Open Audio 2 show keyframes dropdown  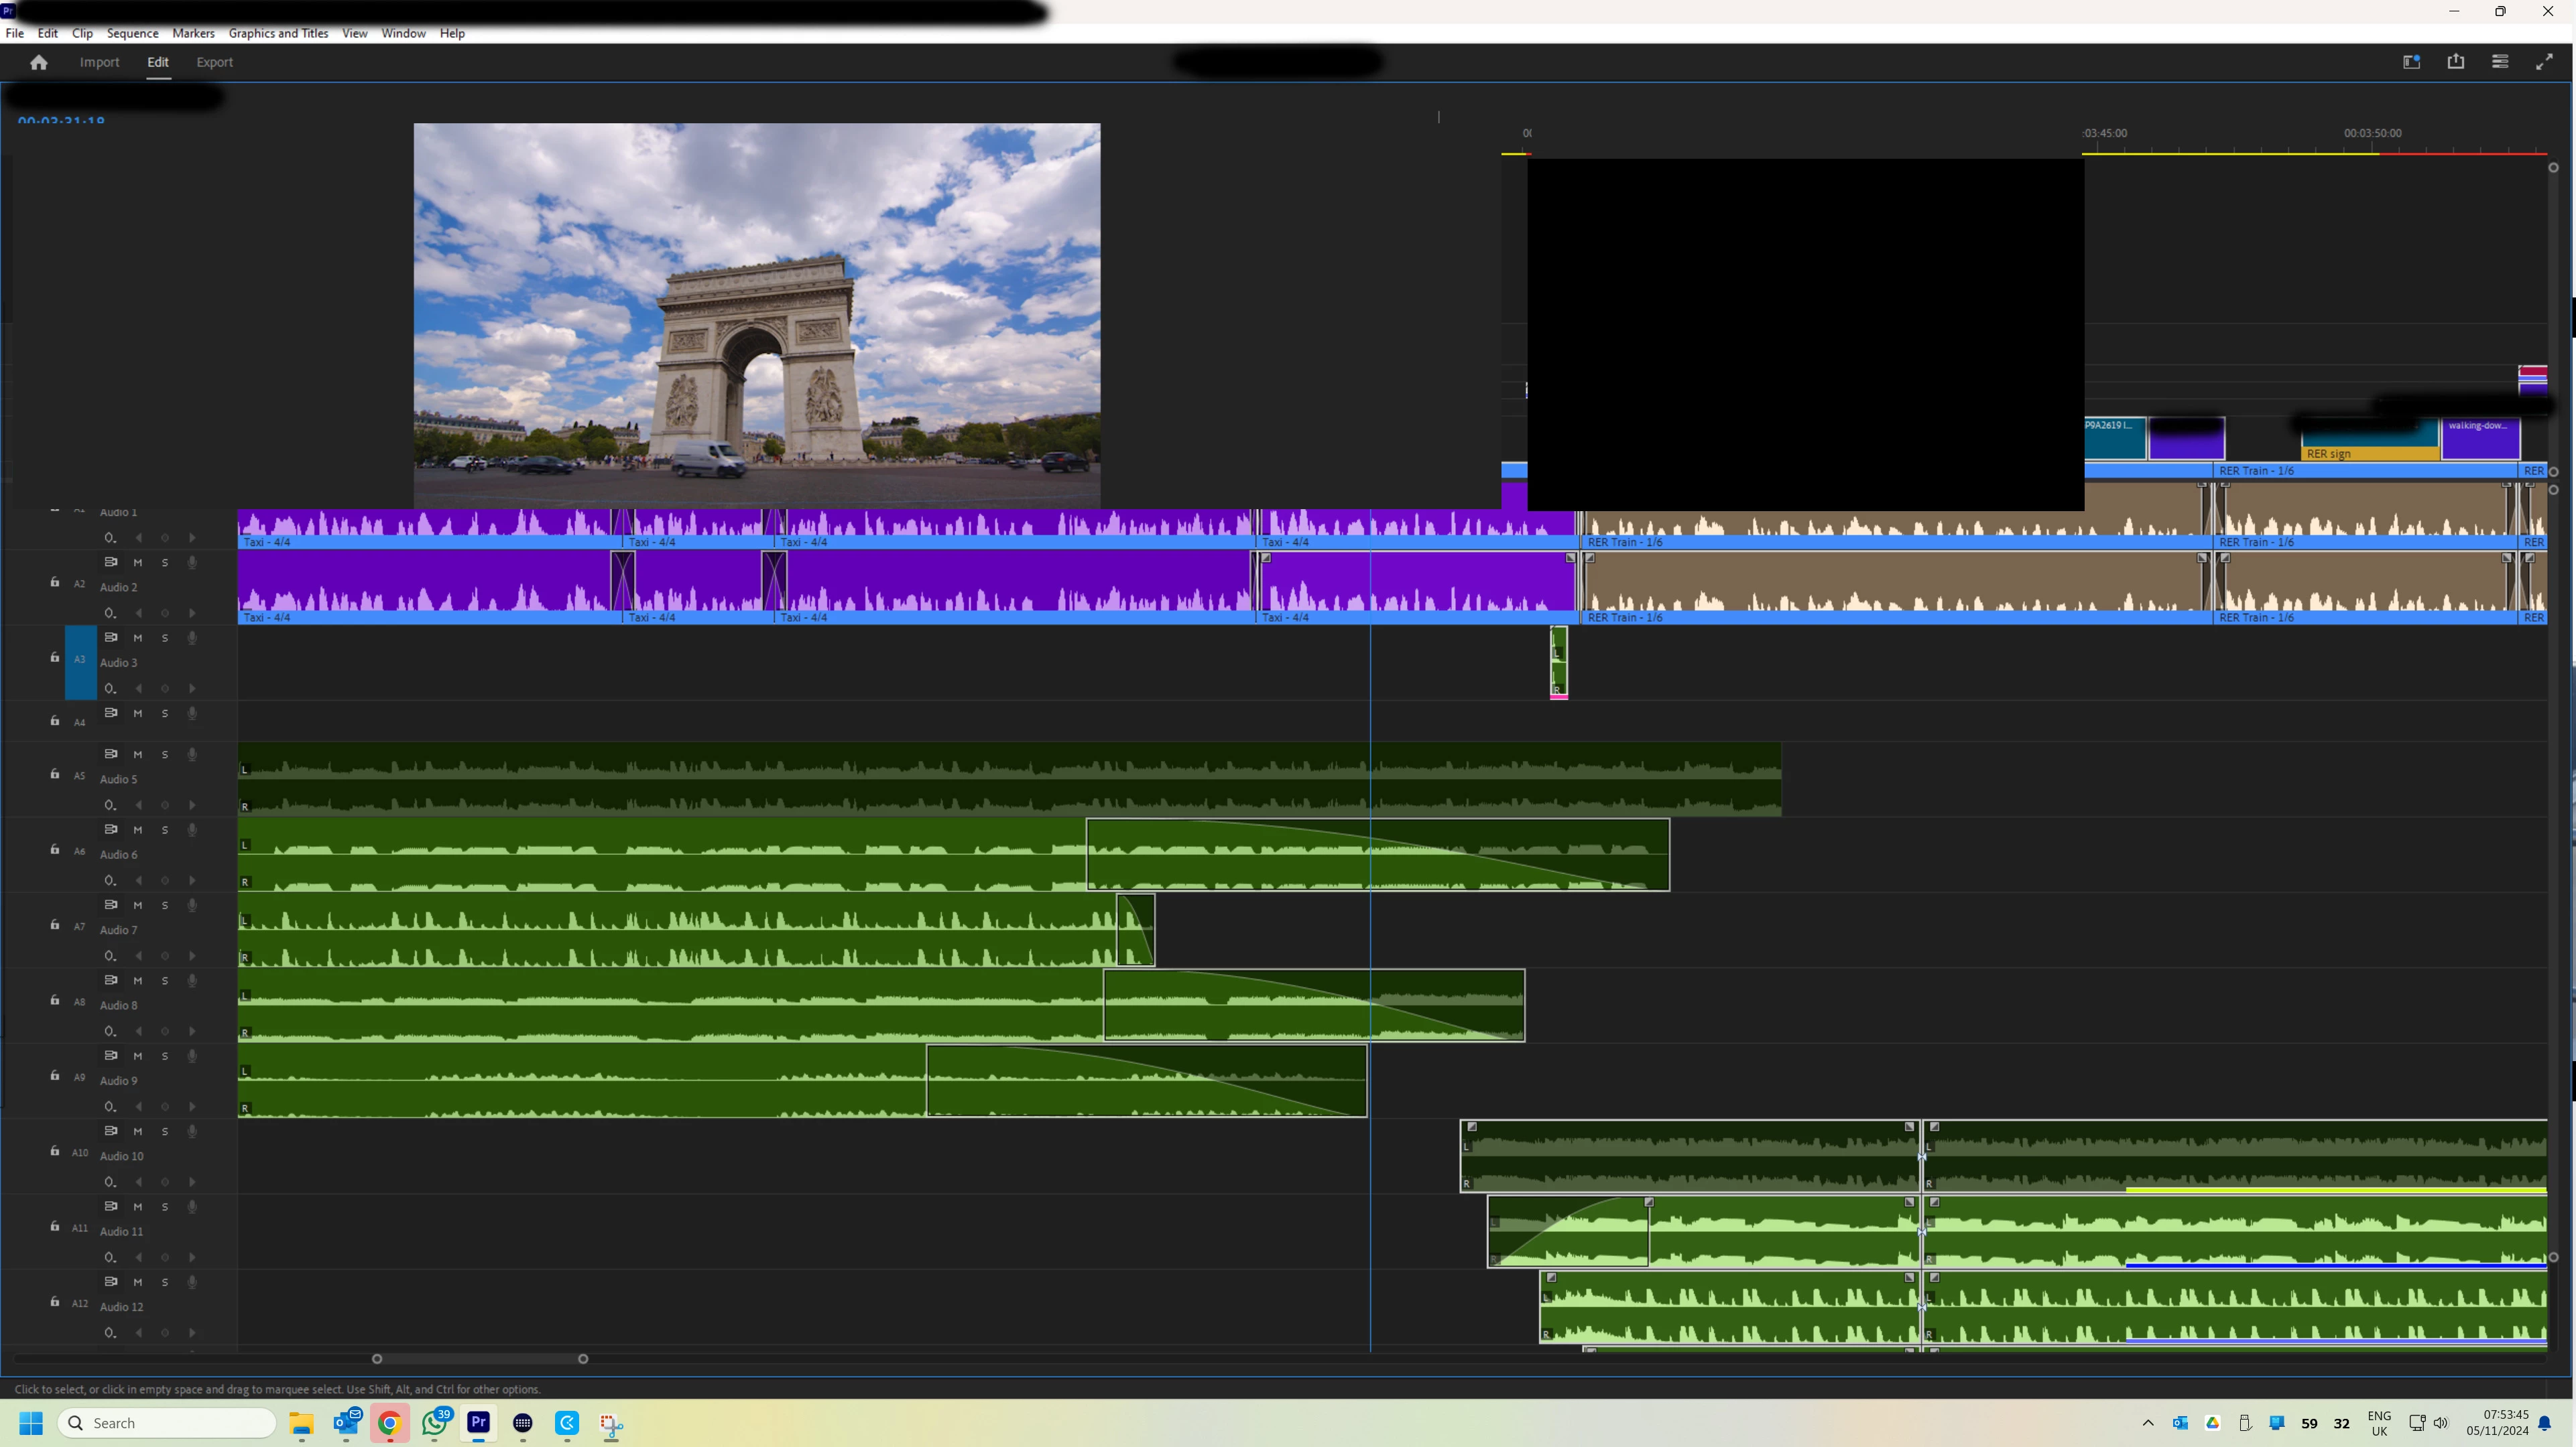pos(110,612)
